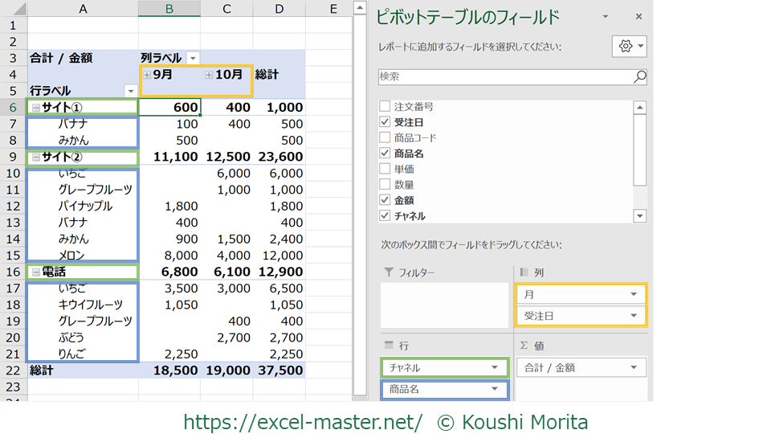This screenshot has height=434, width=771.
Task: Toggle the 数量 field checkbox
Action: tap(385, 185)
